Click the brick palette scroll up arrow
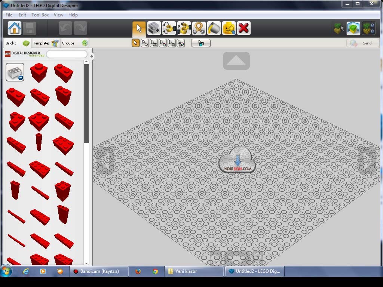Viewport: 383px width, 287px height. 86,62
